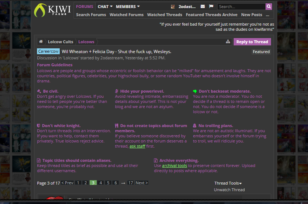Click thread starter name 2odastream
The width and height of the screenshot is (308, 204).
coord(112,58)
